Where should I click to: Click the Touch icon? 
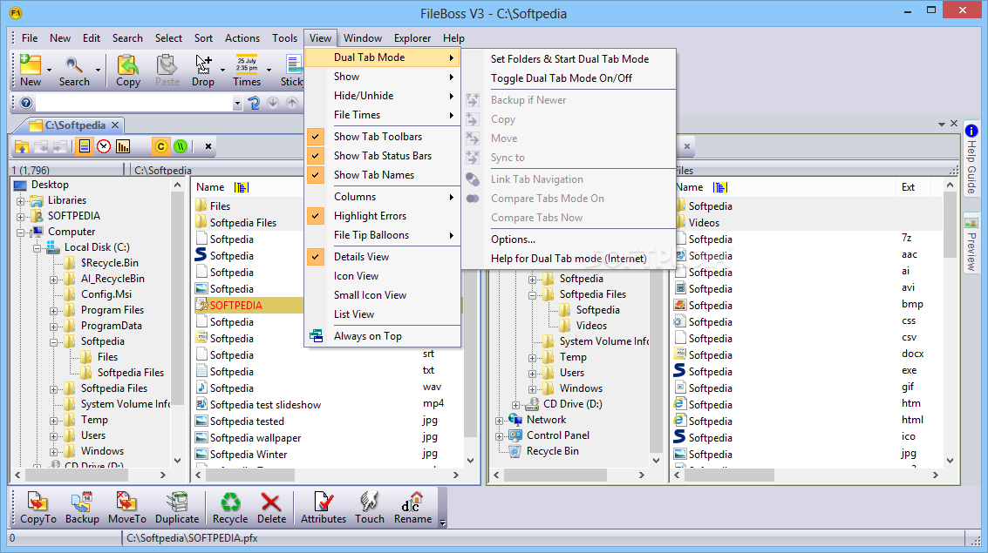click(369, 509)
